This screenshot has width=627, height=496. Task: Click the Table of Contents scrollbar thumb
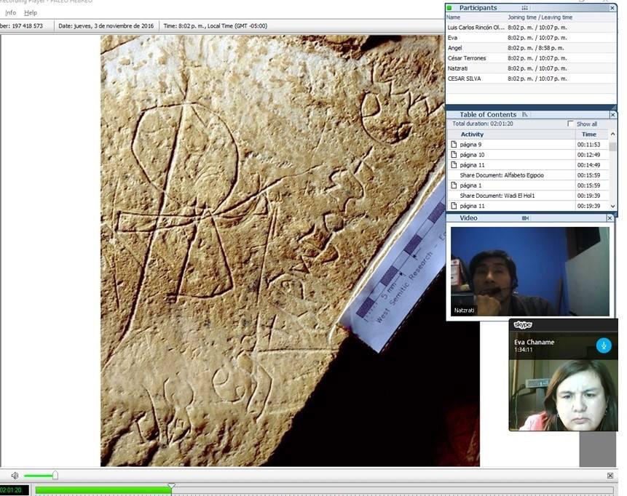point(612,146)
